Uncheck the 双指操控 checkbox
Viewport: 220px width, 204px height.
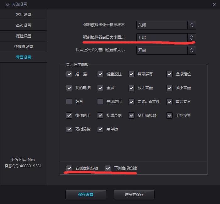(69, 129)
